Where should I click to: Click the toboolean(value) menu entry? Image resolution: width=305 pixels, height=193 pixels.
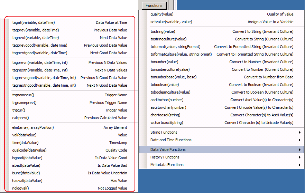click(221, 85)
